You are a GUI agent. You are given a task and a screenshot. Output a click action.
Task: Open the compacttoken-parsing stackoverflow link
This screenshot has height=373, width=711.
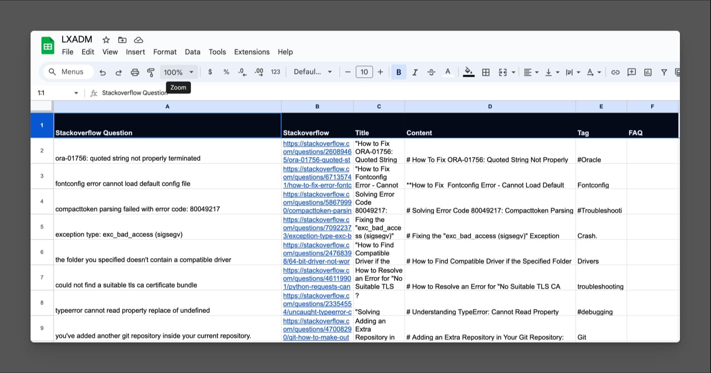point(317,202)
